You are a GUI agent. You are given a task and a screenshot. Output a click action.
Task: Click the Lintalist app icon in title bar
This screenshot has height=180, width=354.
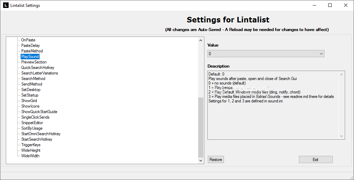tap(6, 5)
